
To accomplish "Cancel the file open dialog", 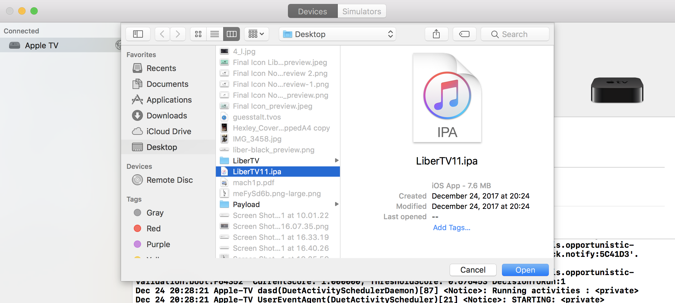I will coord(473,270).
